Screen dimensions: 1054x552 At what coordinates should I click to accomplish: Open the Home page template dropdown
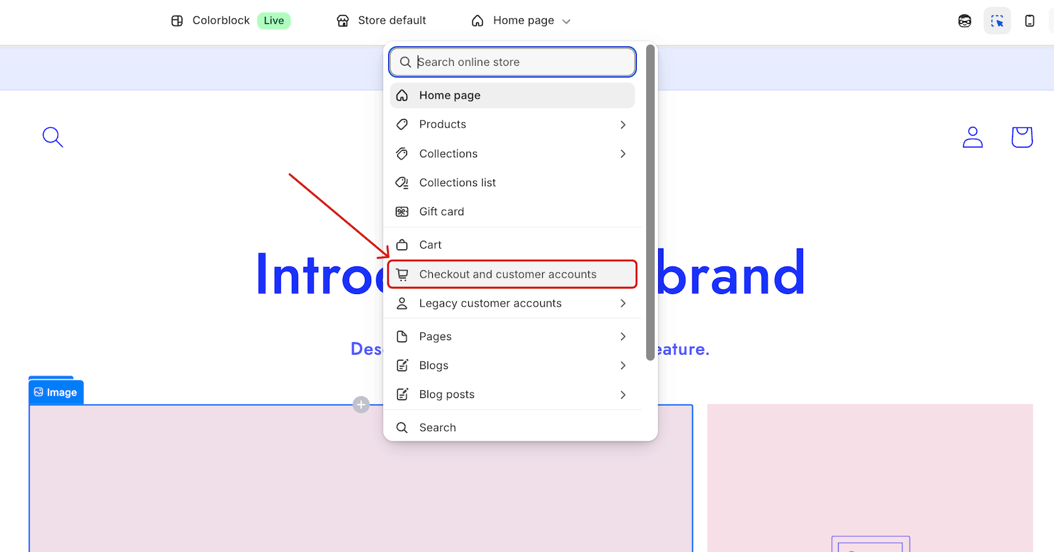521,21
